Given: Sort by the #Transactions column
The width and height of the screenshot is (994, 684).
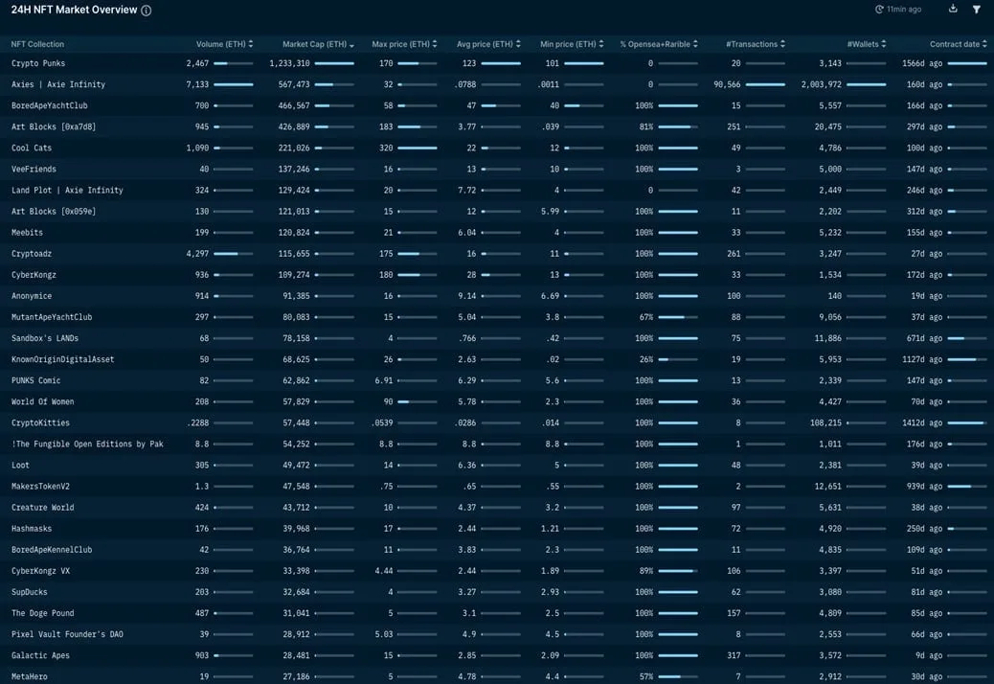Looking at the screenshot, I should tap(756, 44).
